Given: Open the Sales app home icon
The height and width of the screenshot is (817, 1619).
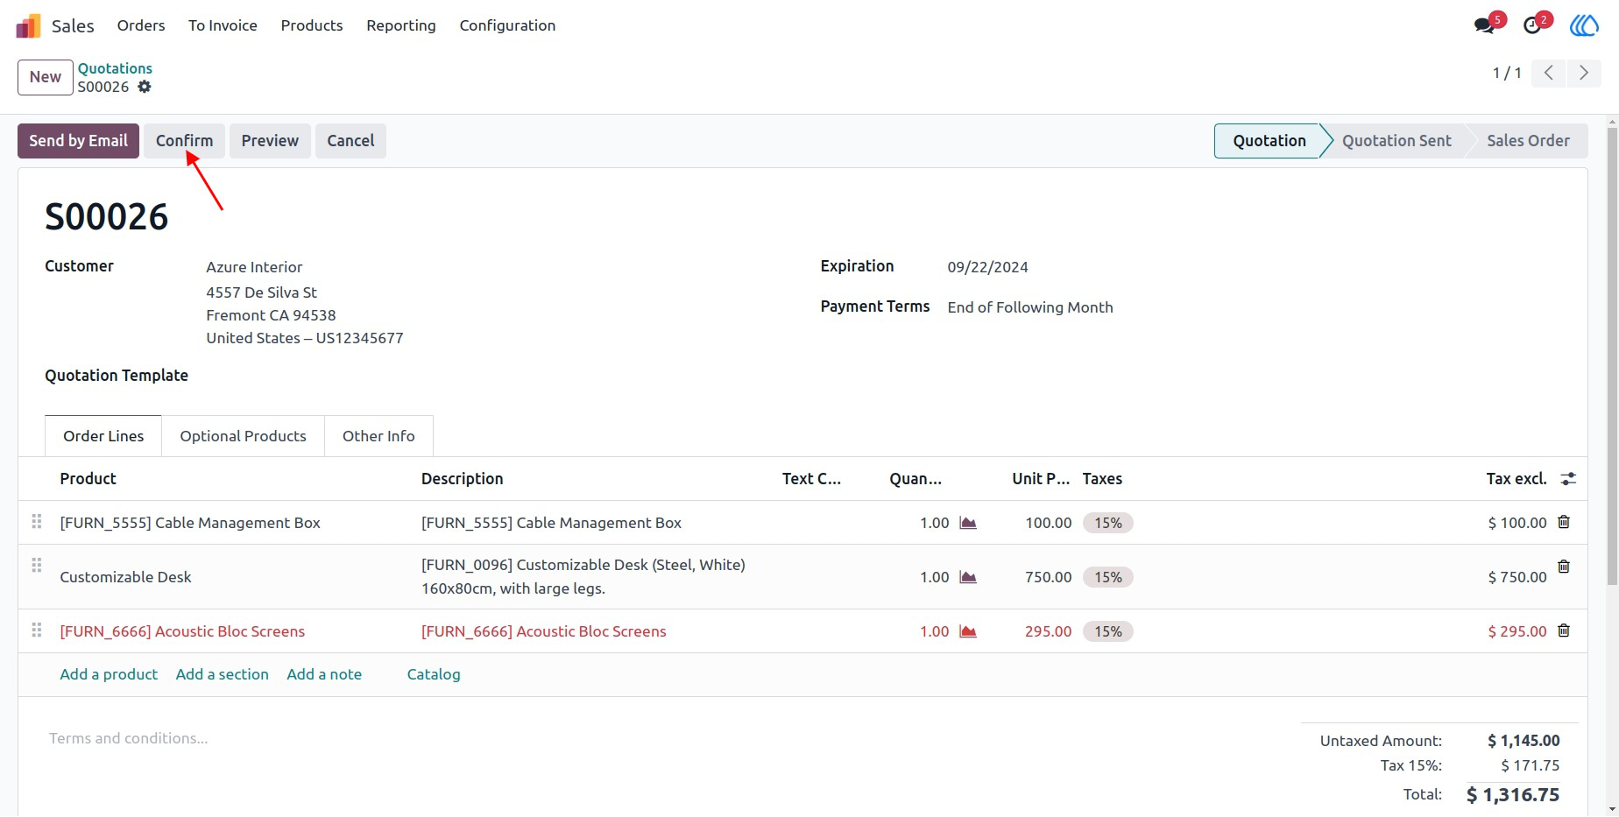Looking at the screenshot, I should 29,25.
